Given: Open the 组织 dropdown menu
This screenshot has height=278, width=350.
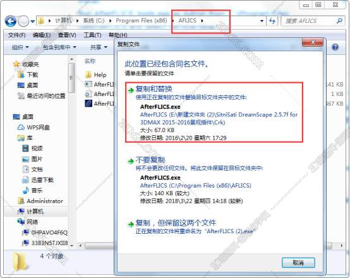Looking at the screenshot, I should pyautogui.click(x=20, y=47).
